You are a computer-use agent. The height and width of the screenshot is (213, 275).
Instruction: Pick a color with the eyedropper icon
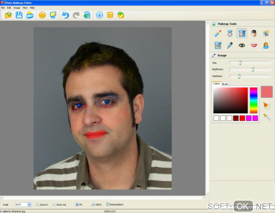pyautogui.click(x=267, y=117)
